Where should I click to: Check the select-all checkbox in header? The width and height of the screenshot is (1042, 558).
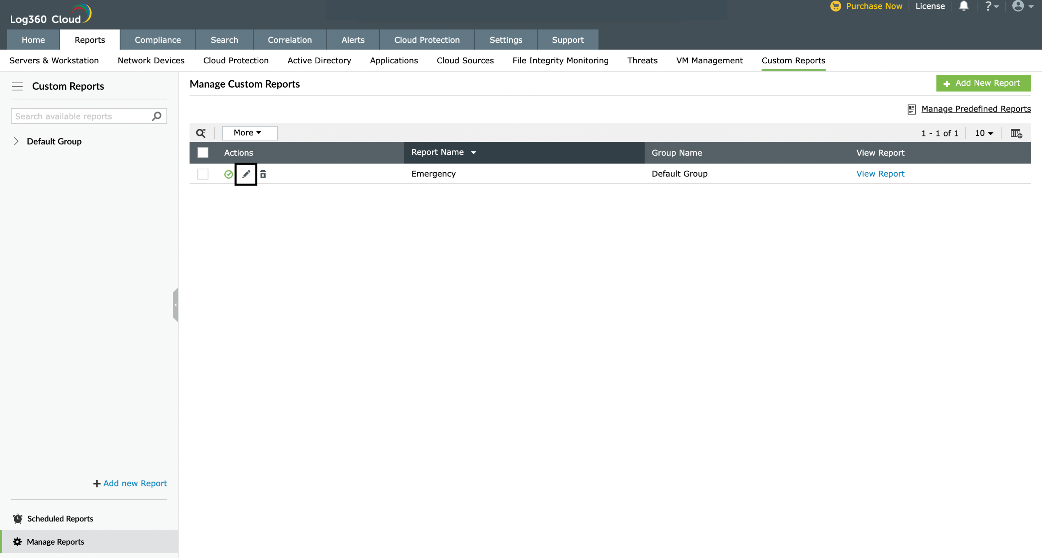click(x=203, y=152)
